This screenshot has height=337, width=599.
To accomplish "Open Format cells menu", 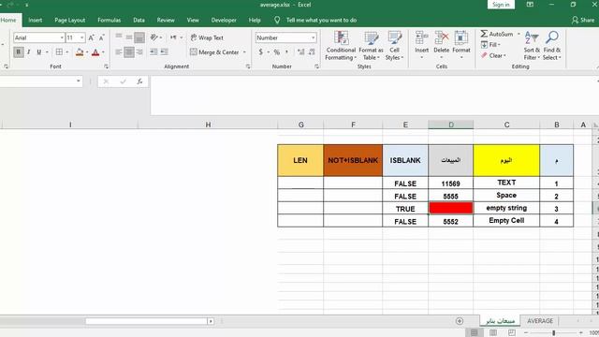I will click(x=461, y=46).
